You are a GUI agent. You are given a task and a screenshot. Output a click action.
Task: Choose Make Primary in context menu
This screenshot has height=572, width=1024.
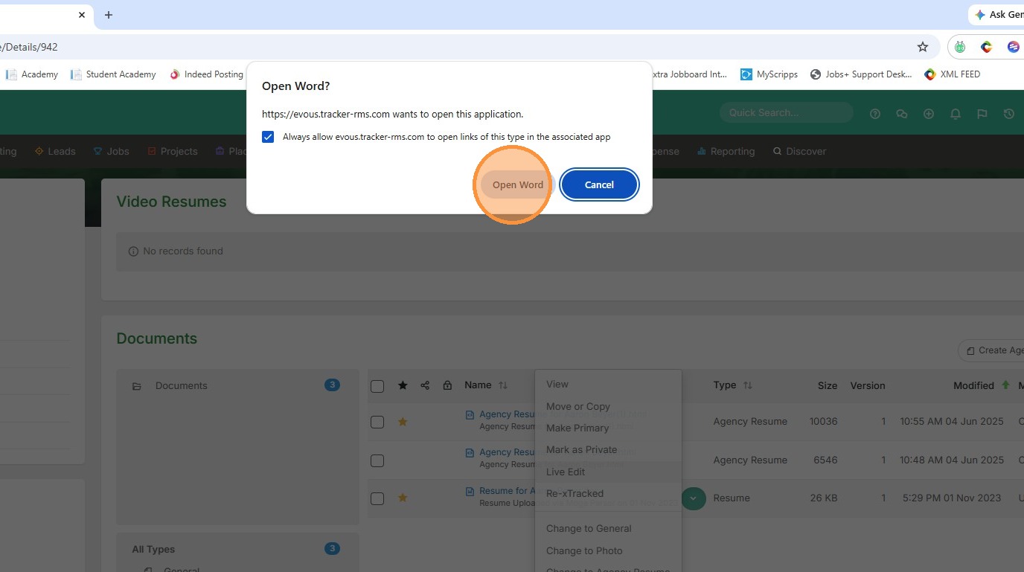click(x=608, y=428)
